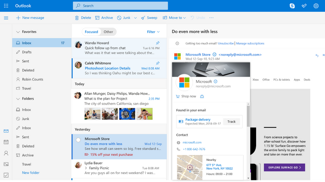Open Photos module icon
The height and width of the screenshot is (182, 325).
coord(6,164)
